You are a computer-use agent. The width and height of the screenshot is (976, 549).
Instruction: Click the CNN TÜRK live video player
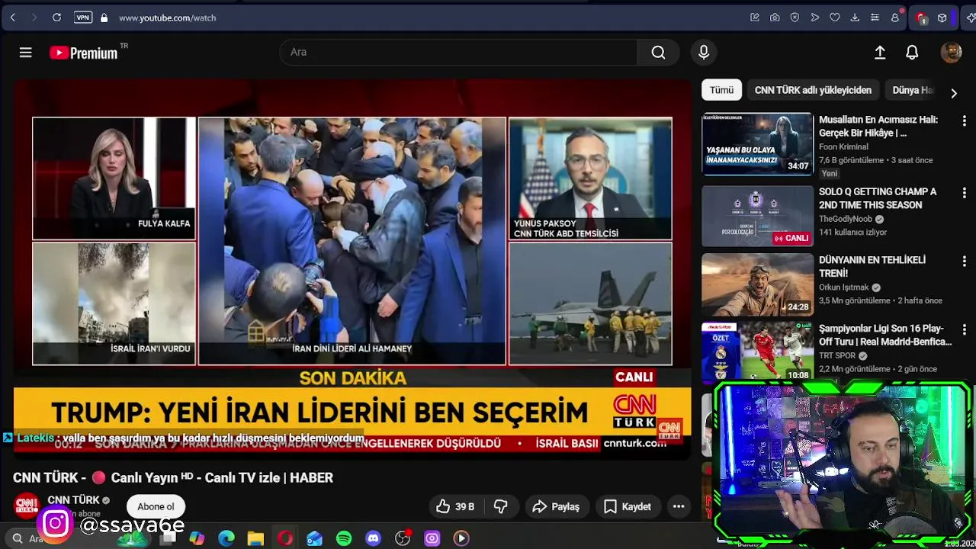352,269
